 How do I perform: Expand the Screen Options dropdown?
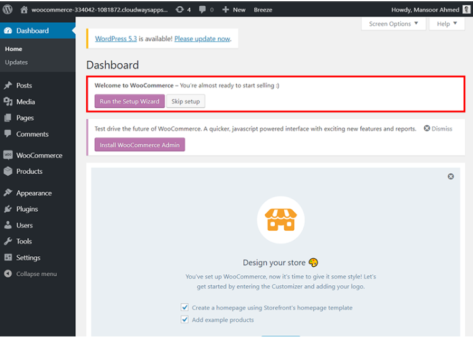[x=393, y=24]
